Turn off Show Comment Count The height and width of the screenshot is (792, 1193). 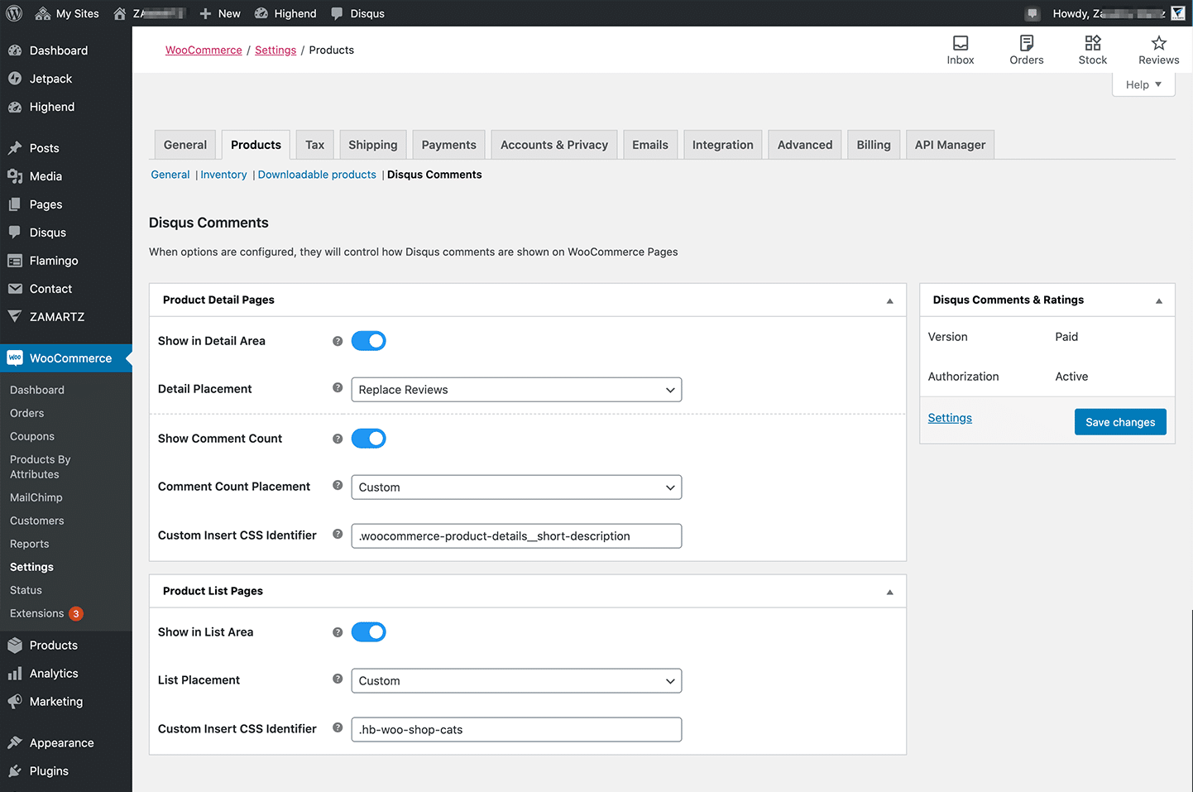(368, 438)
